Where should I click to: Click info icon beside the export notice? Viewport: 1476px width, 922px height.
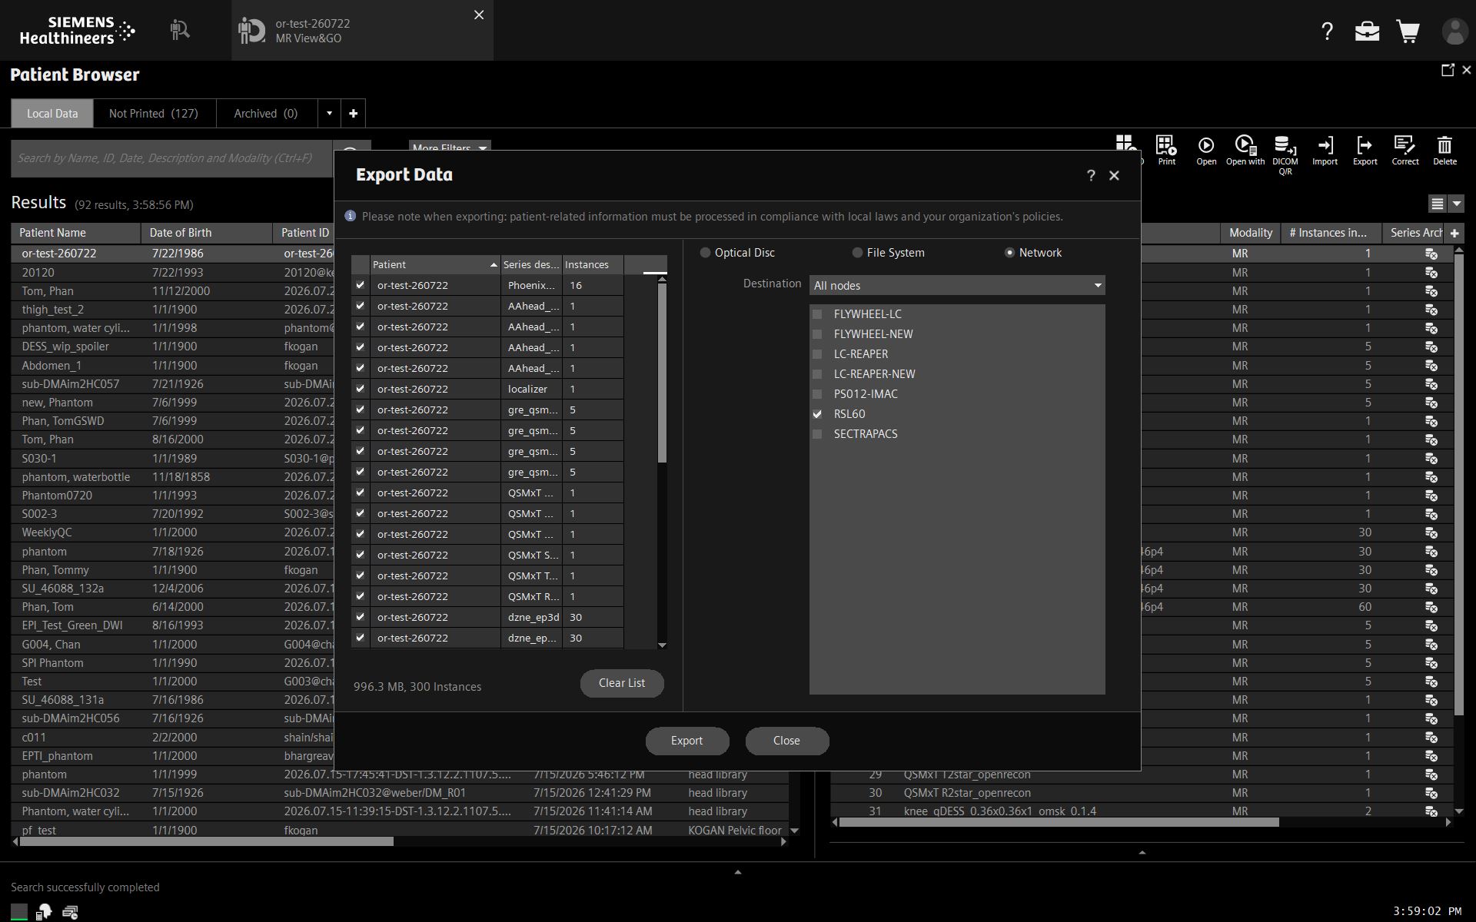tap(351, 216)
